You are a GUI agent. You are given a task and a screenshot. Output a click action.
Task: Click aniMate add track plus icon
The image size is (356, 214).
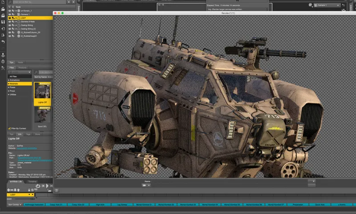pyautogui.click(x=8, y=190)
